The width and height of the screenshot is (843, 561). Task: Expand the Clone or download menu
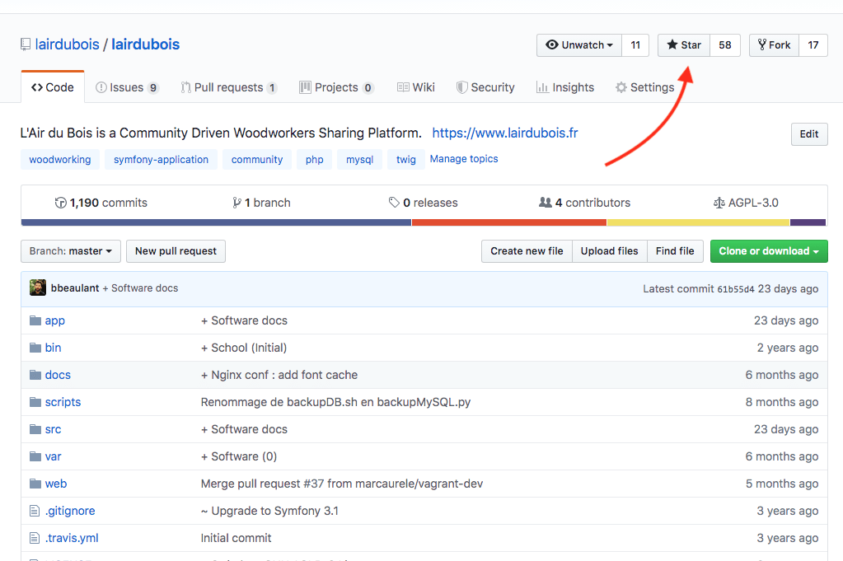tap(769, 251)
